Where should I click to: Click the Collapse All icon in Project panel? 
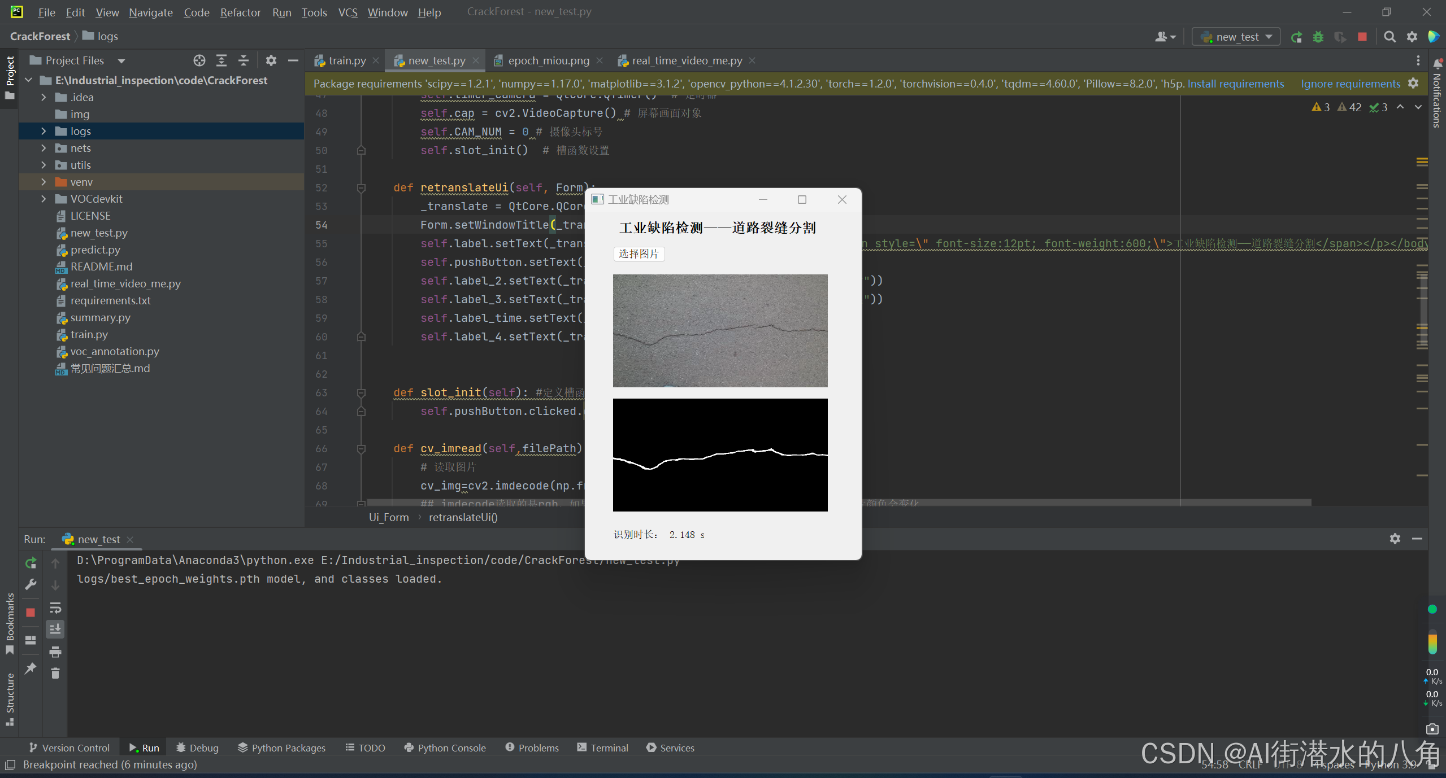pyautogui.click(x=244, y=60)
